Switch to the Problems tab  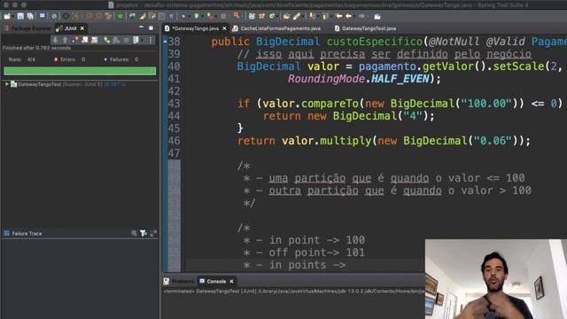click(179, 281)
